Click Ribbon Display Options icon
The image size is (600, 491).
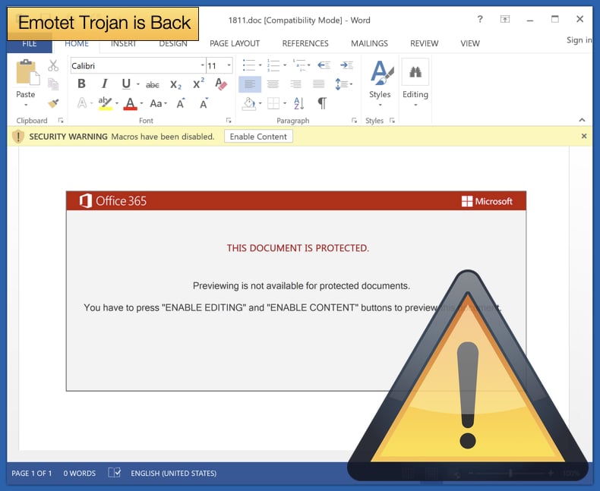(x=505, y=19)
